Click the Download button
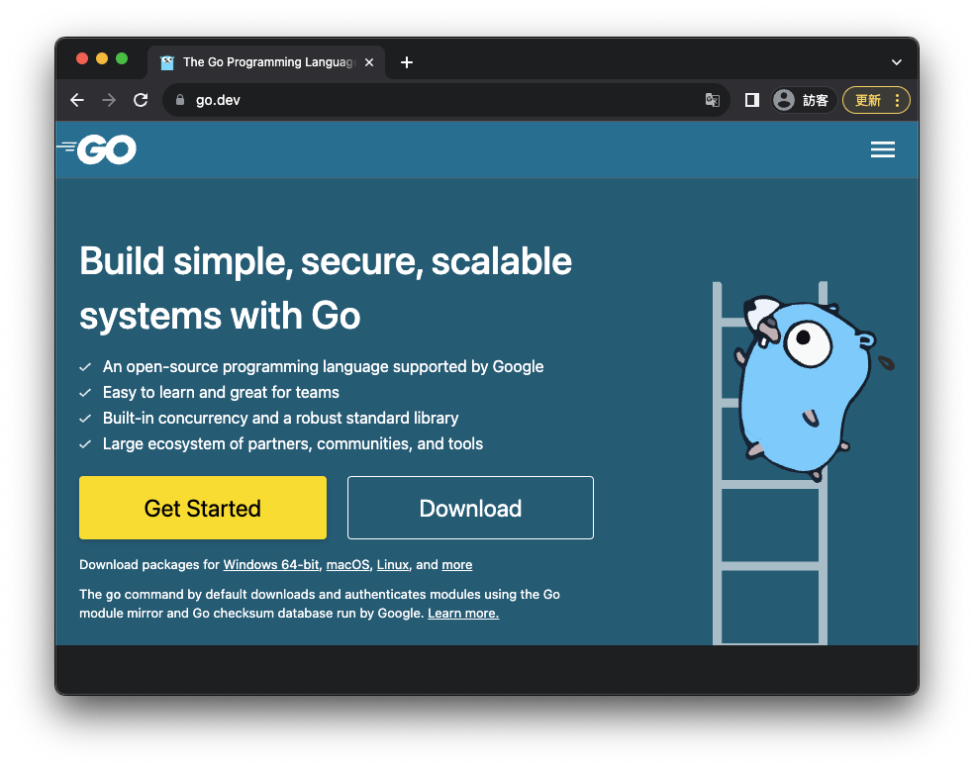The height and width of the screenshot is (768, 974). pyautogui.click(x=470, y=508)
